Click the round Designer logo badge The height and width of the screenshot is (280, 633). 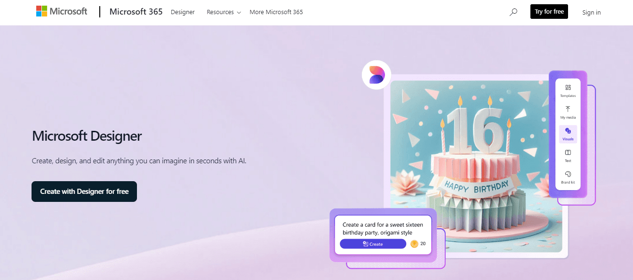click(376, 74)
